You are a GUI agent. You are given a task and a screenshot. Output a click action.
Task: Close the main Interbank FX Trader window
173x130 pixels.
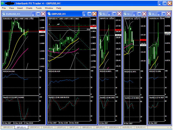(170, 3)
